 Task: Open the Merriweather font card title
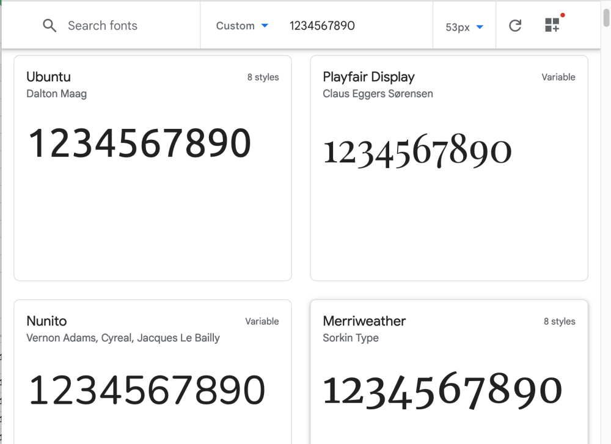[x=364, y=321]
